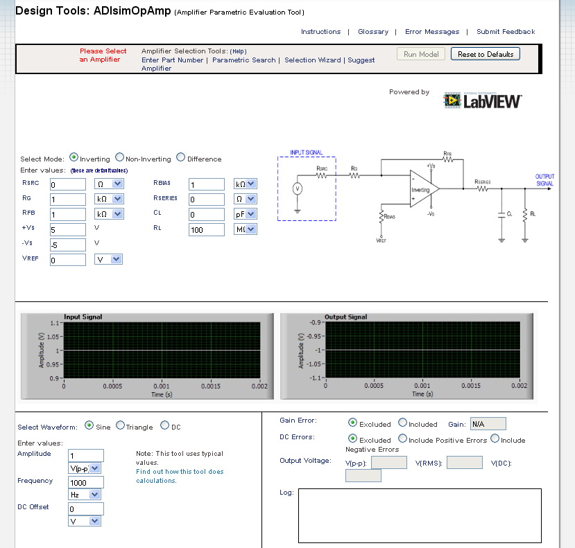This screenshot has height=548, width=575.
Task: Open Amplifier Selection Tools Help link
Action: click(239, 52)
